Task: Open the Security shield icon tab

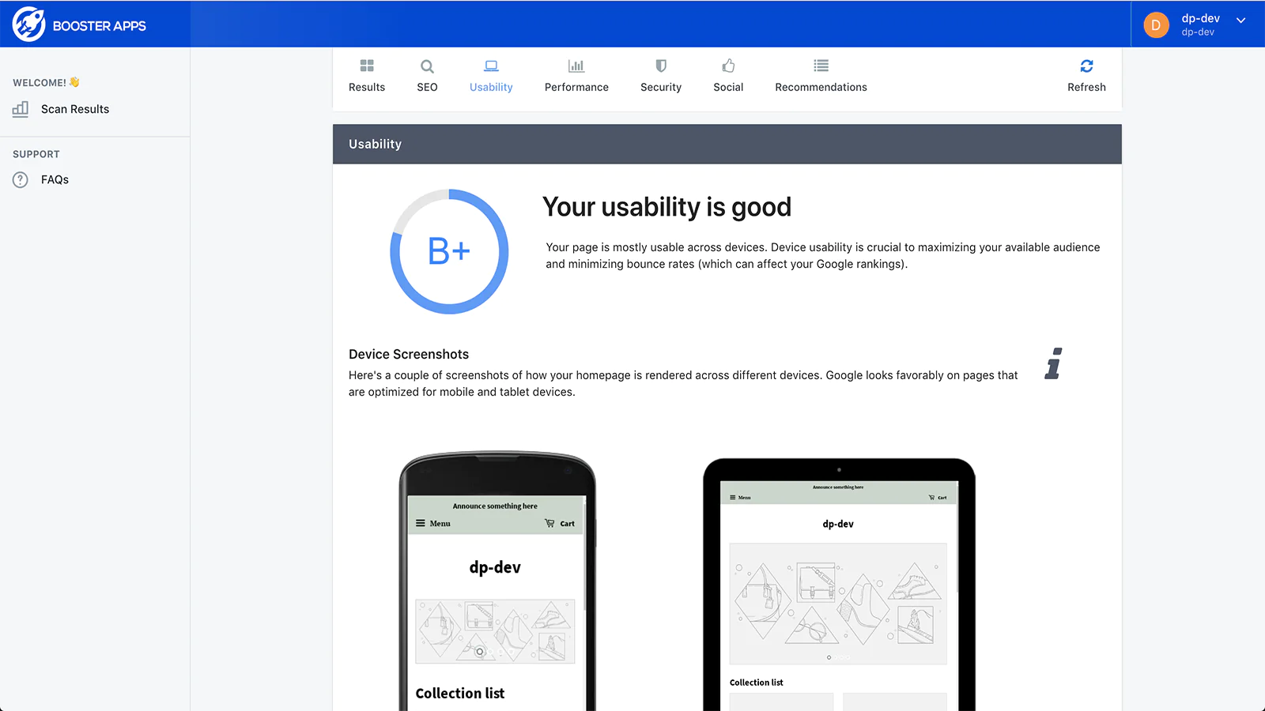Action: coord(661,66)
